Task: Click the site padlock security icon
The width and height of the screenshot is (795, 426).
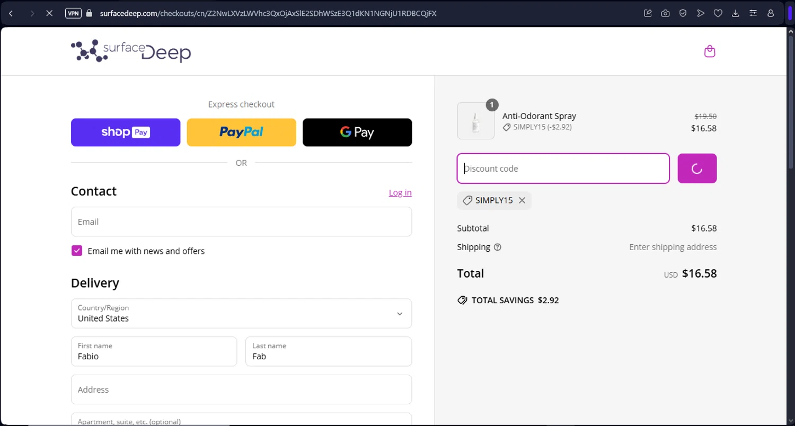Action: (89, 13)
